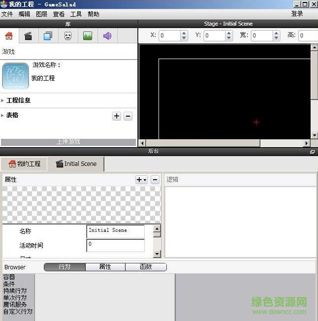Open the library Home (game) tab
The width and height of the screenshot is (318, 321).
tap(9, 36)
